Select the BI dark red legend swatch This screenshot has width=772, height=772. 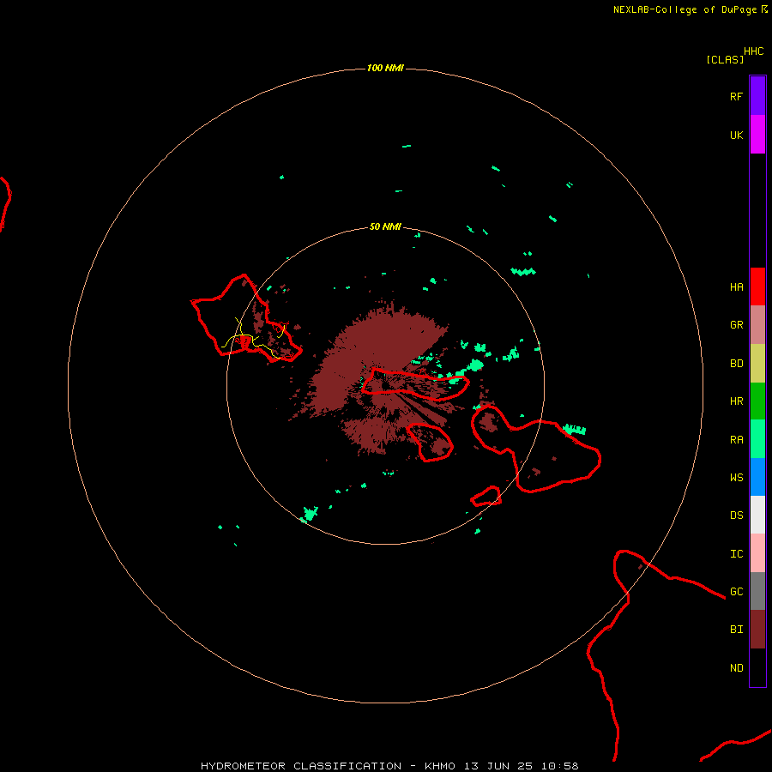click(x=757, y=630)
